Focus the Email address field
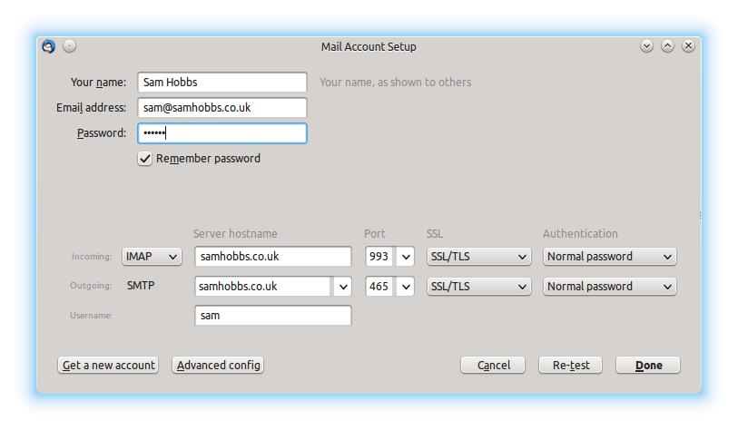The image size is (738, 430). 222,108
